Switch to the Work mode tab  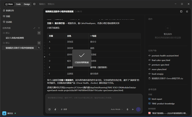click(x=9, y=4)
